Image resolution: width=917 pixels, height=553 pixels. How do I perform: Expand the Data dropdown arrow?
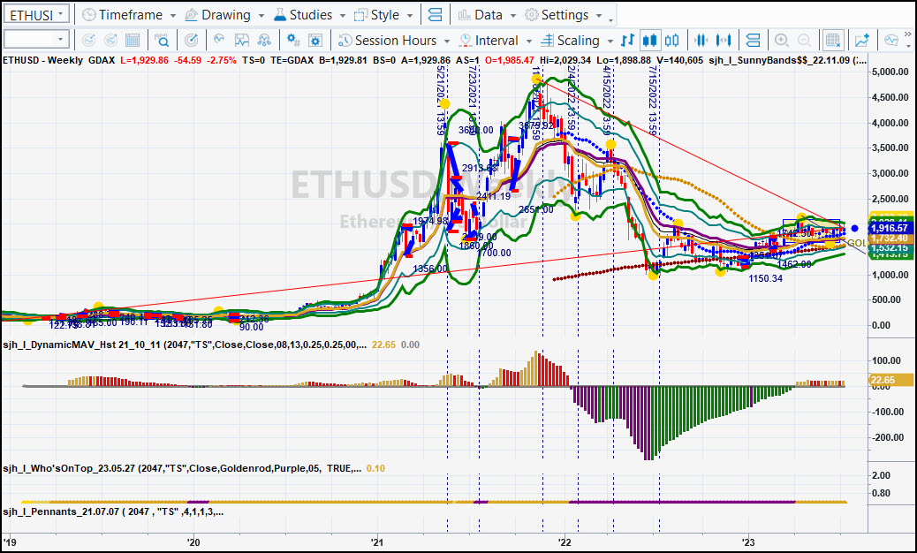pos(513,16)
